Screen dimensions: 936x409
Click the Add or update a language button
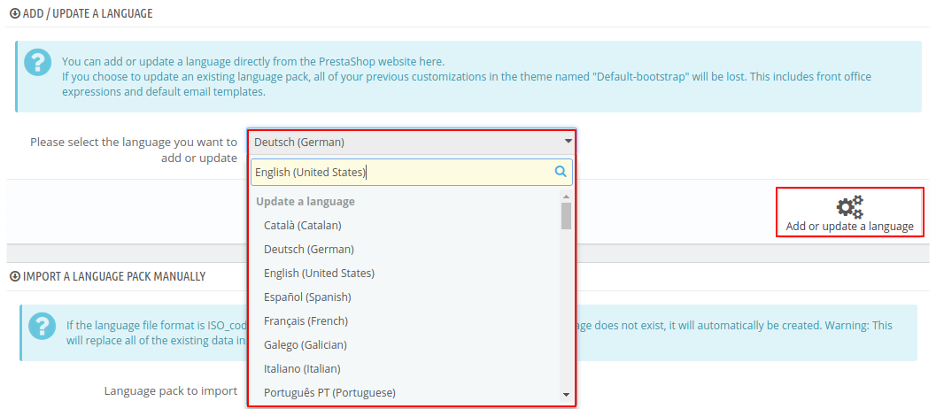pyautogui.click(x=849, y=212)
